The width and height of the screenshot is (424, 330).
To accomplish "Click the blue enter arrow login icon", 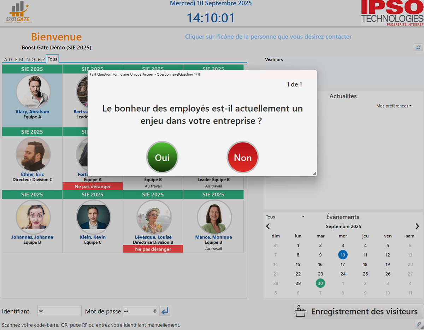I will click(x=165, y=311).
